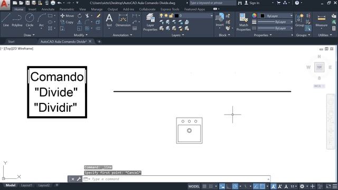Switch to the Layout1 tab

coord(26,185)
